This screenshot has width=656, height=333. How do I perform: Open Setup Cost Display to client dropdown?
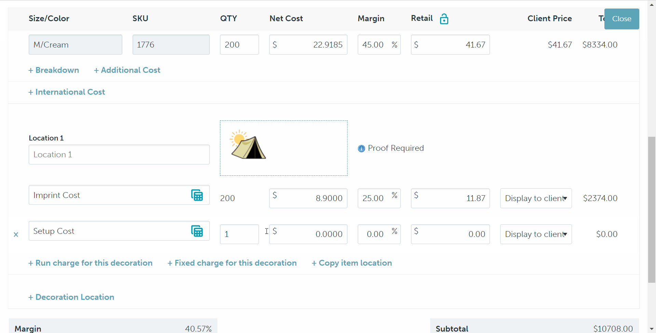535,234
